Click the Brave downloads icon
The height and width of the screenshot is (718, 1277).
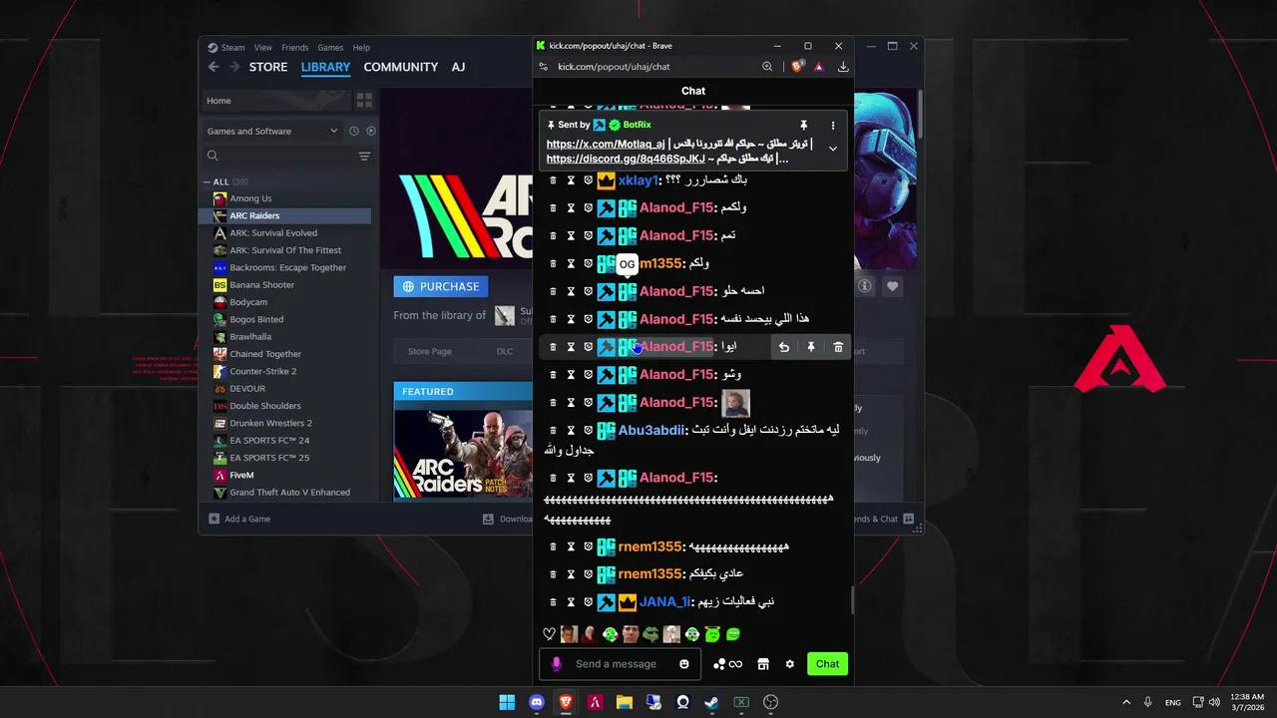[x=843, y=67]
